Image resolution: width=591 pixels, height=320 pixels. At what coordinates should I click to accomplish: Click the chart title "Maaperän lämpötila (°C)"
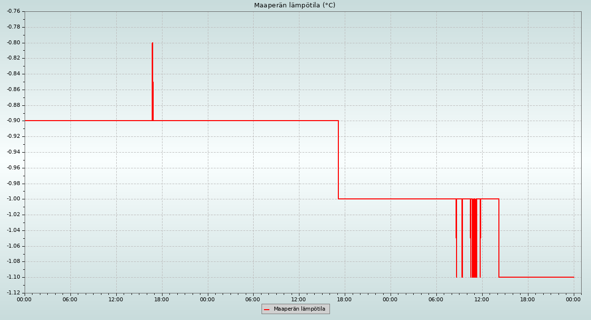point(295,5)
